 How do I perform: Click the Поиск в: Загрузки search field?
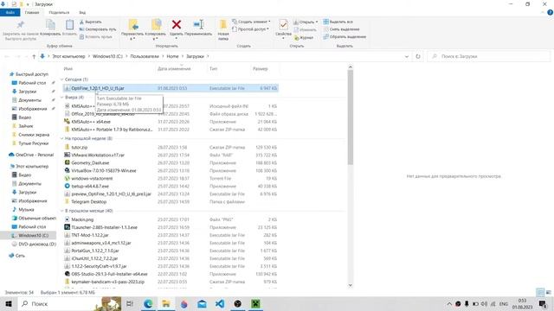coord(488,56)
